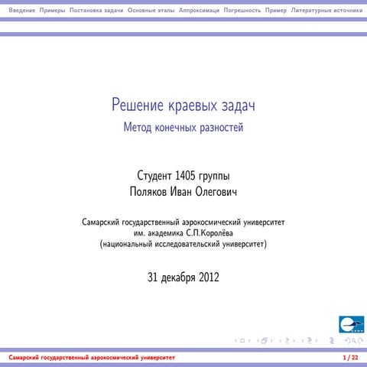
Task: Click the subsection navigation icon
Action: (287, 341)
